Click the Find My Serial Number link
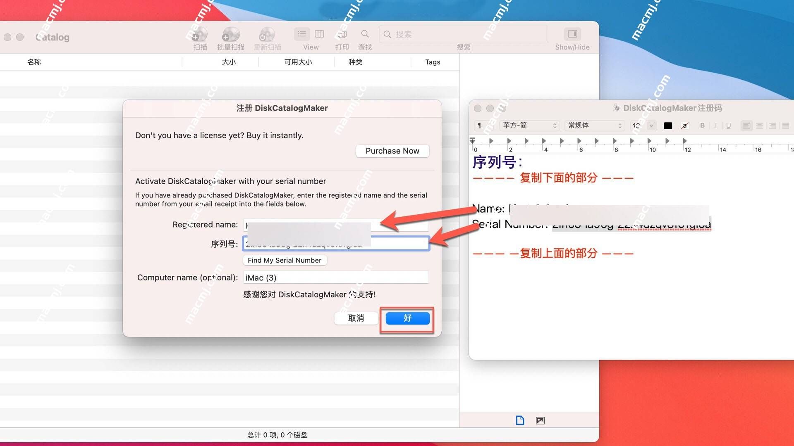794x446 pixels. [x=284, y=260]
